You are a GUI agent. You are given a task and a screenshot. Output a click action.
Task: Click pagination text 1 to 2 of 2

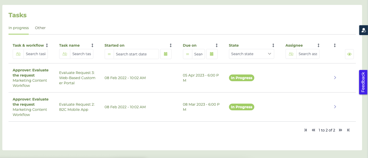click(327, 130)
